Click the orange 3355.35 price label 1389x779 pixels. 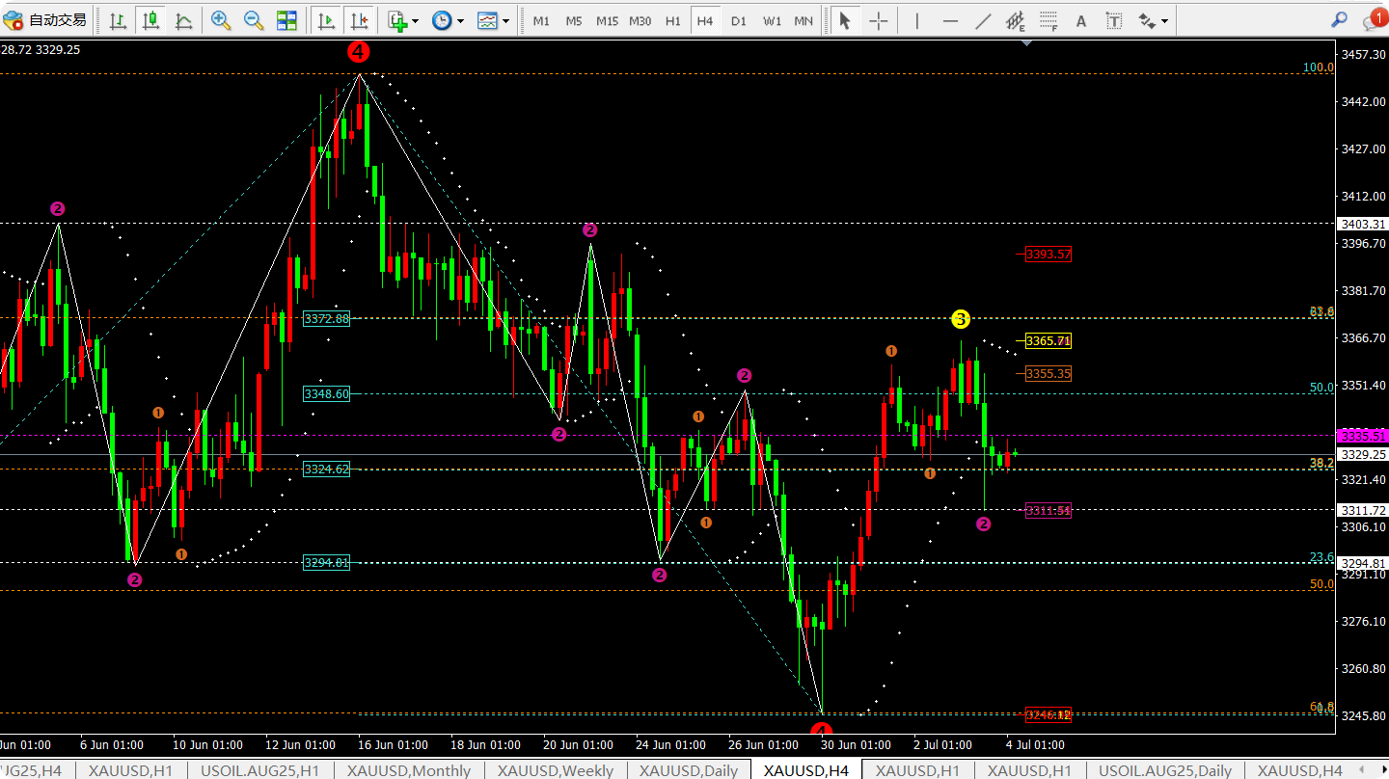(1049, 374)
